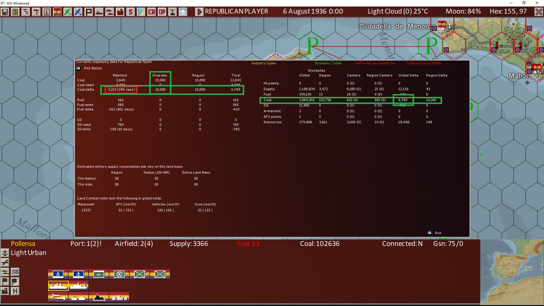This screenshot has height=306, width=544.
Task: Click the save game floppy disk icon
Action: point(5,12)
